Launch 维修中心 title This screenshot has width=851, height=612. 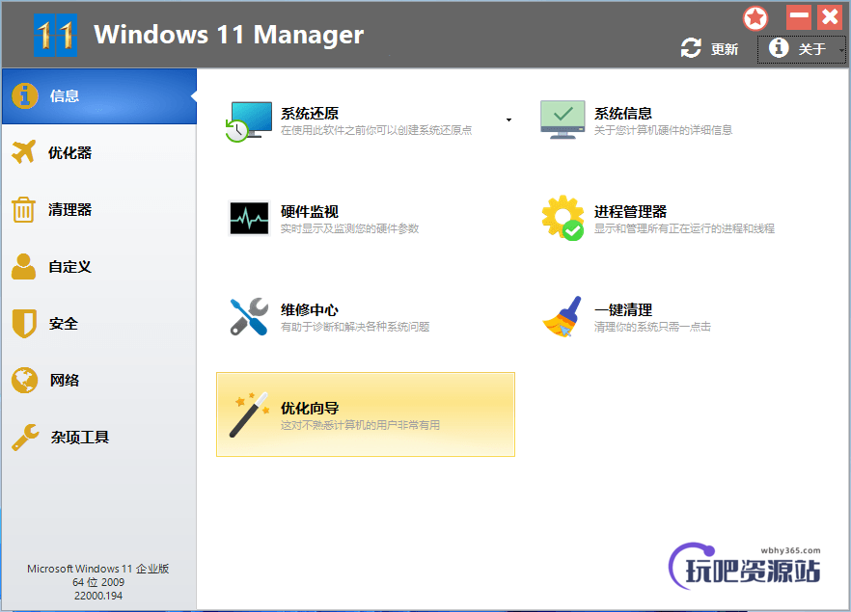point(310,309)
